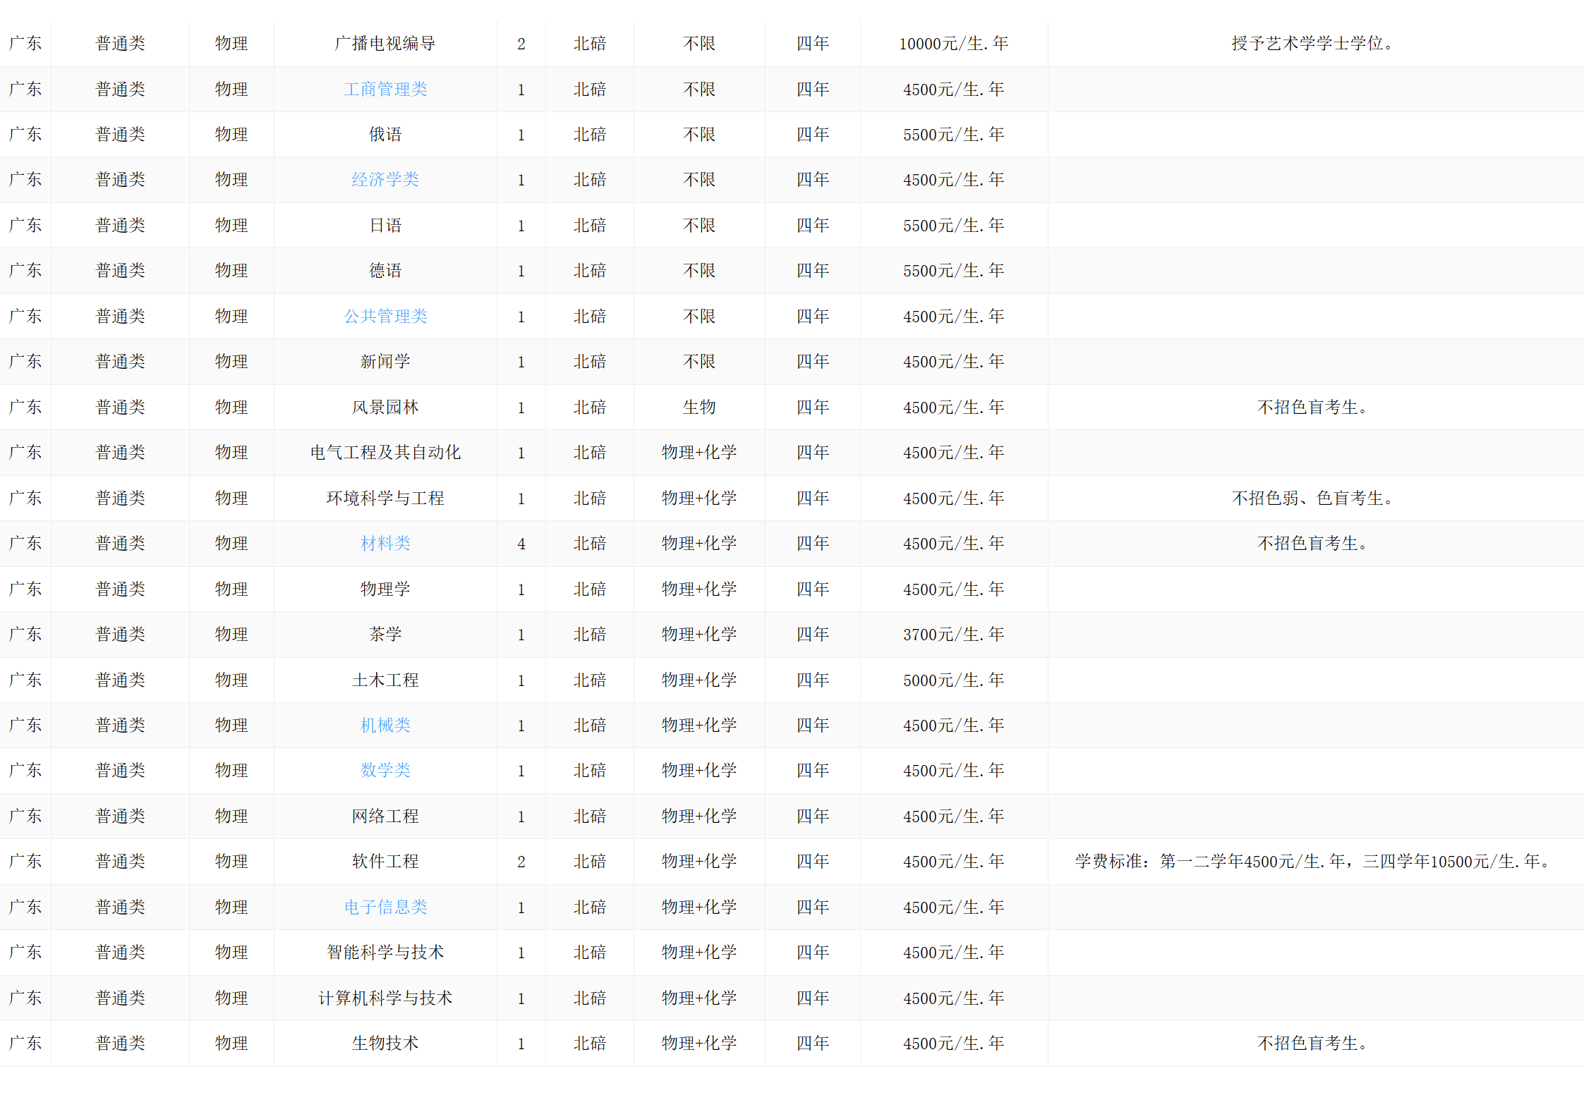Open the 工商管理类 major link

(385, 90)
